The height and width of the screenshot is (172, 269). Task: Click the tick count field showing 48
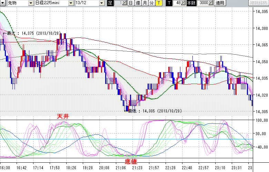click(x=177, y=3)
